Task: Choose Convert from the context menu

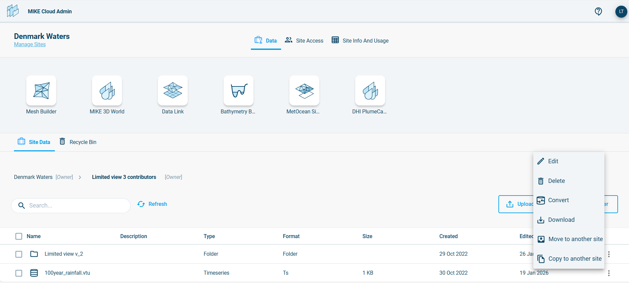Action: tap(558, 200)
